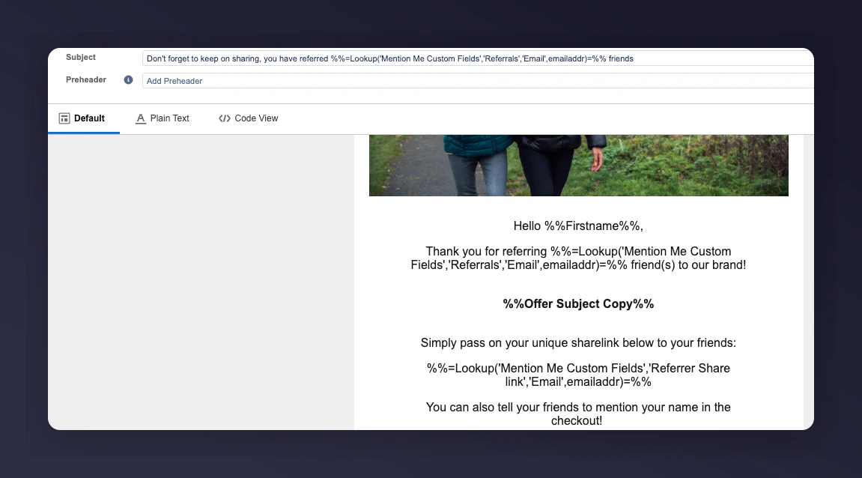Click into the Subject input field
862x478 pixels.
(478, 58)
